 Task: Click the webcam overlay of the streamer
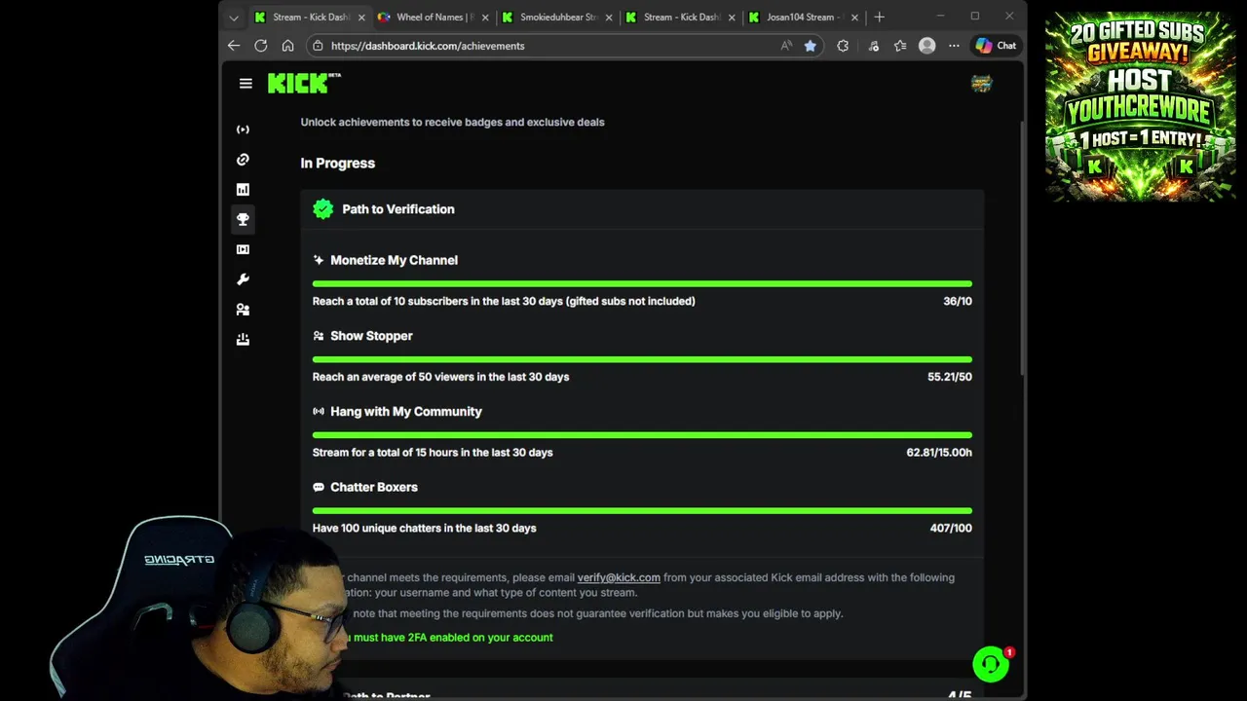[x=200, y=609]
